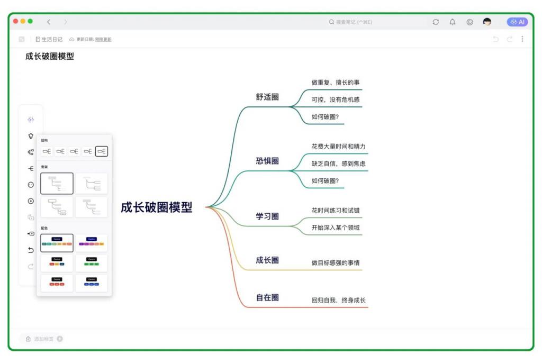The width and height of the screenshot is (542, 363).
Task: Select the 舒适圈 branch node
Action: [x=267, y=97]
